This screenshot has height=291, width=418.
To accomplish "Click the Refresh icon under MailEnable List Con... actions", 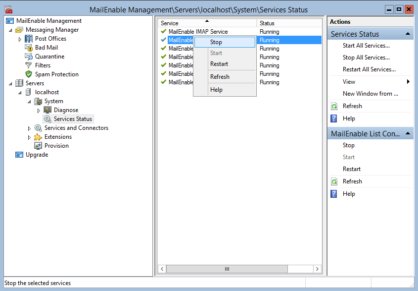I will coord(334,181).
